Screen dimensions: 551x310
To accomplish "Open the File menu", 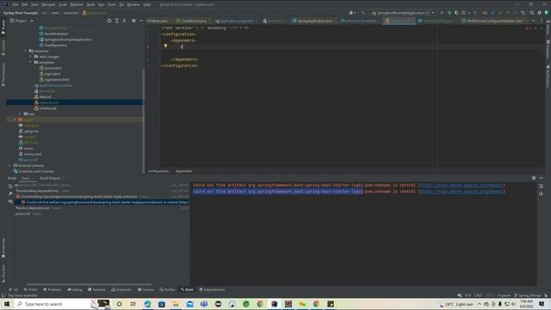I will coord(15,4).
